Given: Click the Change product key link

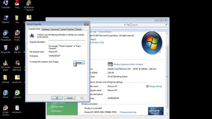Looking at the screenshot, I should (128, 112).
